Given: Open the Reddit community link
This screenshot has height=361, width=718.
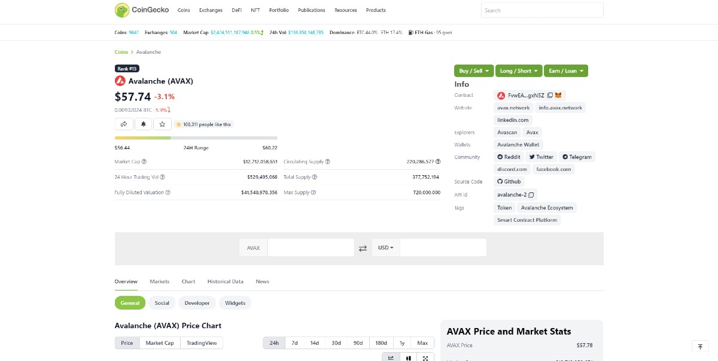Looking at the screenshot, I should tap(509, 157).
